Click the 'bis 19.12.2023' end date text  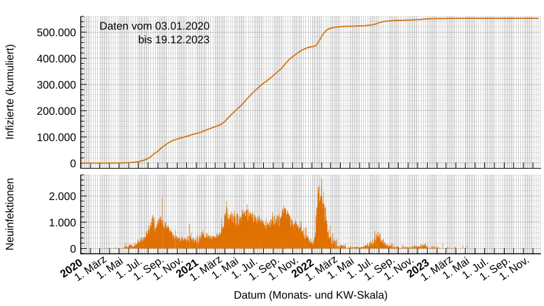coord(173,40)
